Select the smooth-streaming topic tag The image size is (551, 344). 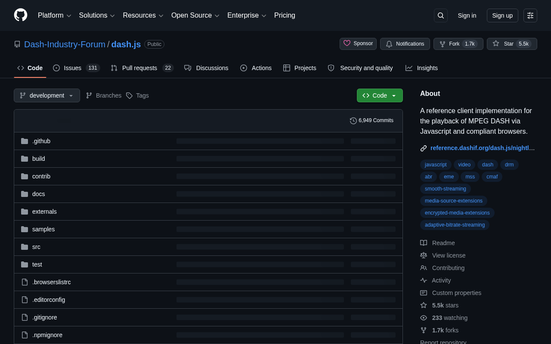(446, 189)
